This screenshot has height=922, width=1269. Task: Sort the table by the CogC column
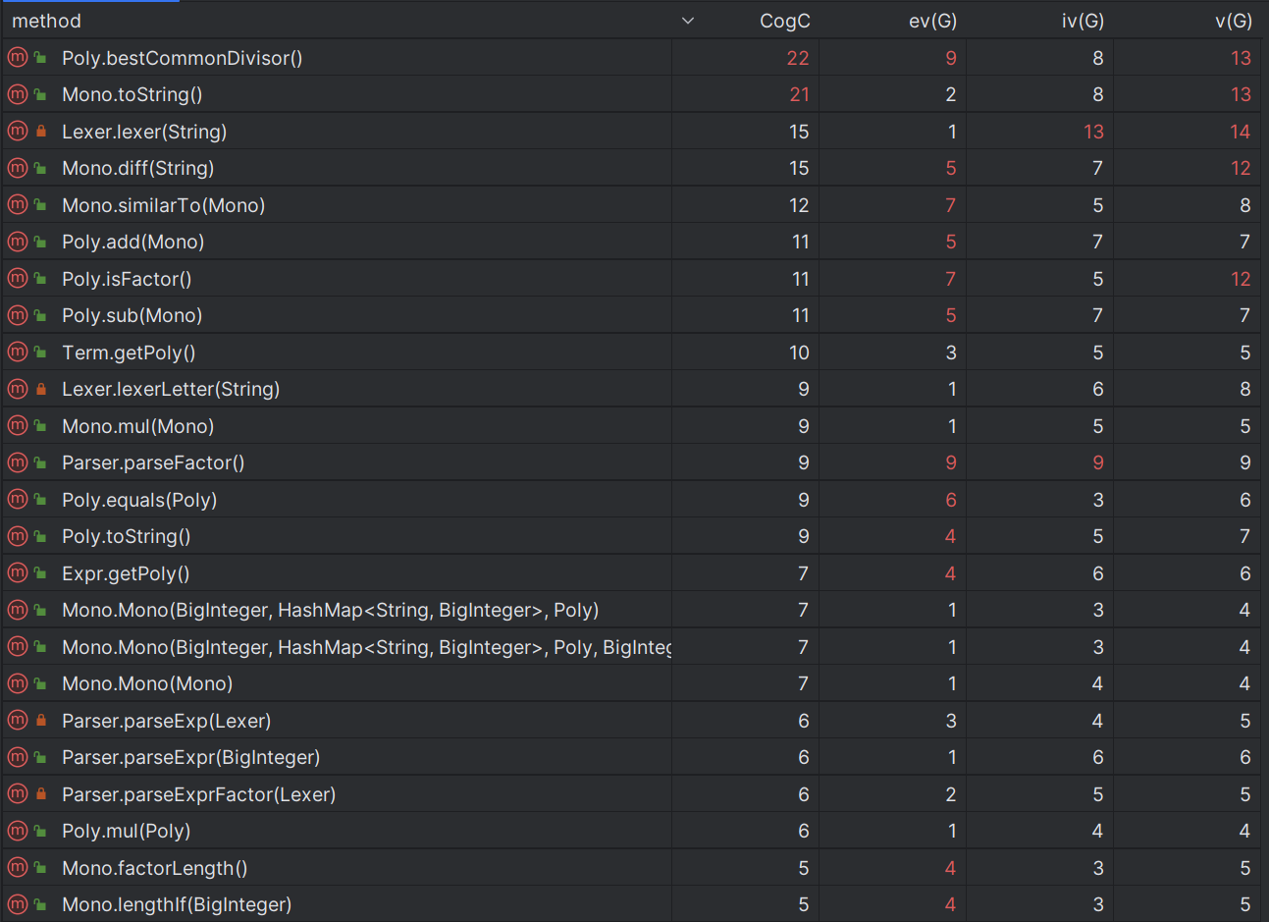(784, 21)
